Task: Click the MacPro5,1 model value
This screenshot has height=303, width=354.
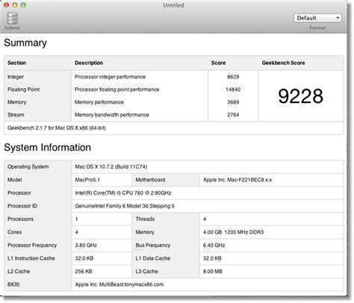Action: [x=87, y=180]
